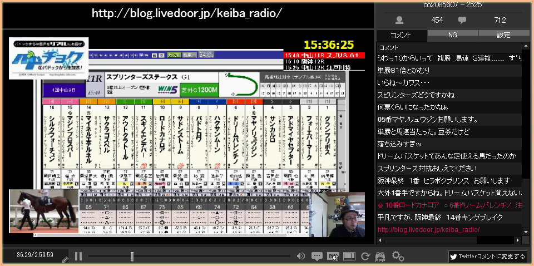
Task: Click horse name グランプリボス column
Action: (x=328, y=136)
